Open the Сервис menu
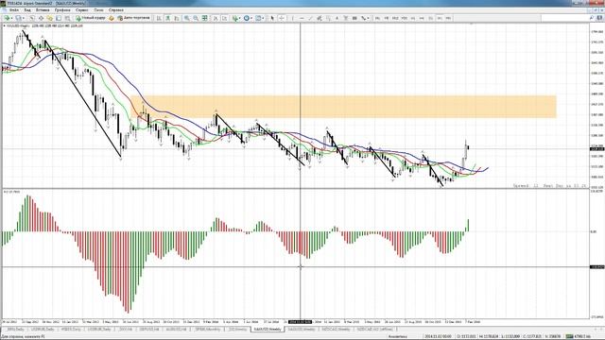Screen dimensions: 605x340 click(82, 10)
